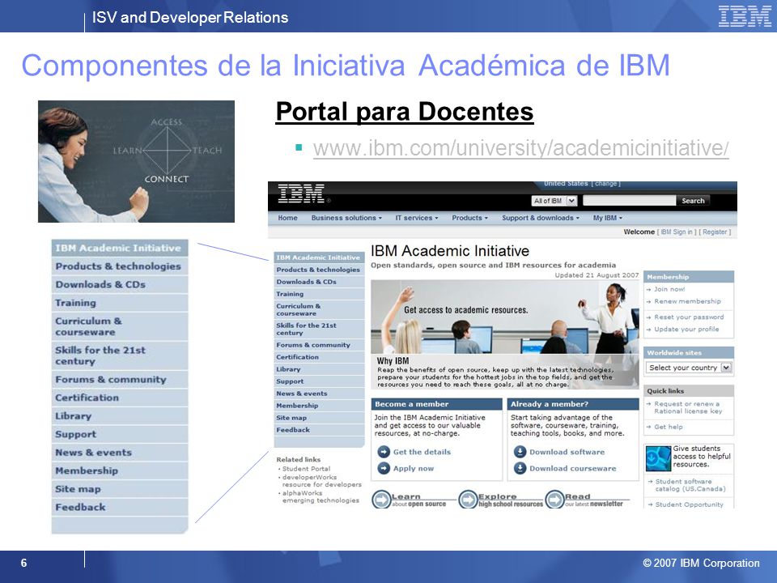777x583 pixels.
Task: Click Certification in the enlarged menu
Action: [120, 398]
